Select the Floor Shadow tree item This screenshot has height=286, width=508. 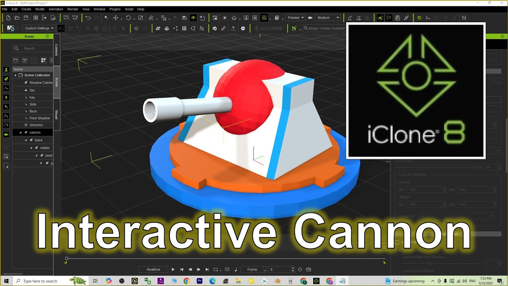point(39,118)
